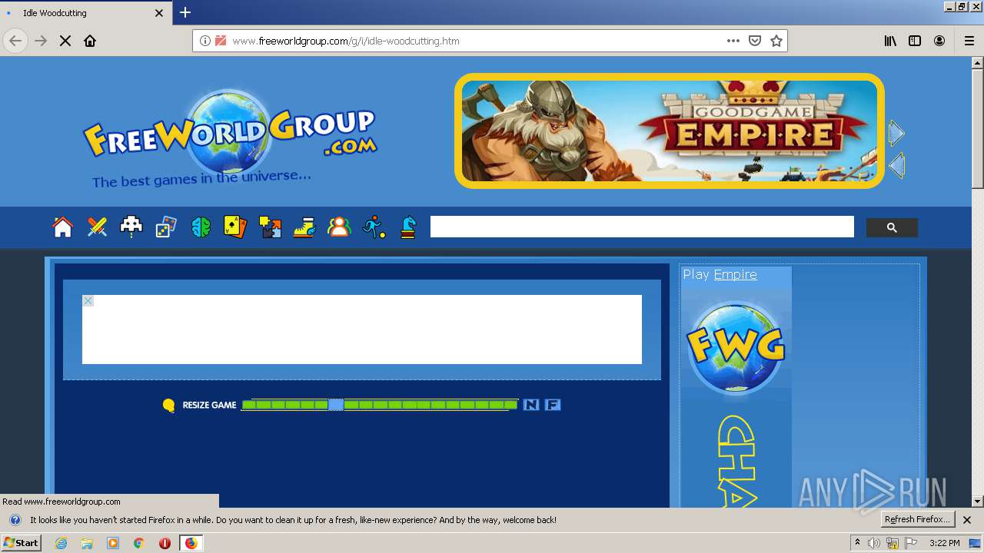This screenshot has width=984, height=553.
Task: Select the Idle Woodcutting tab
Action: click(85, 13)
